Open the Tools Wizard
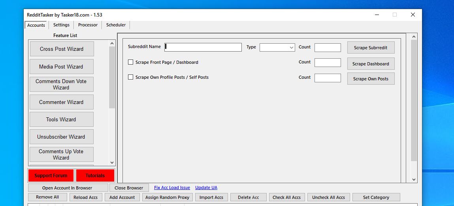Image resolution: width=454 pixels, height=206 pixels. coord(61,119)
